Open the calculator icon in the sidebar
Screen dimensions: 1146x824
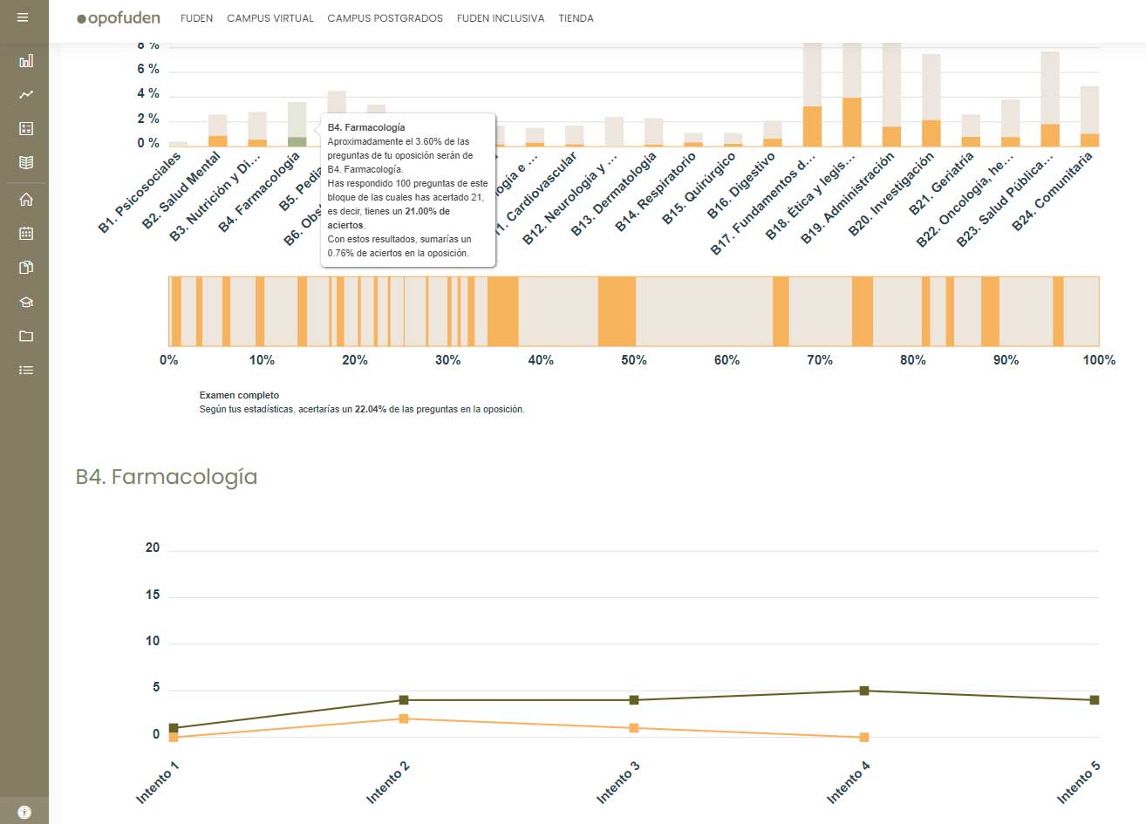pyautogui.click(x=26, y=128)
